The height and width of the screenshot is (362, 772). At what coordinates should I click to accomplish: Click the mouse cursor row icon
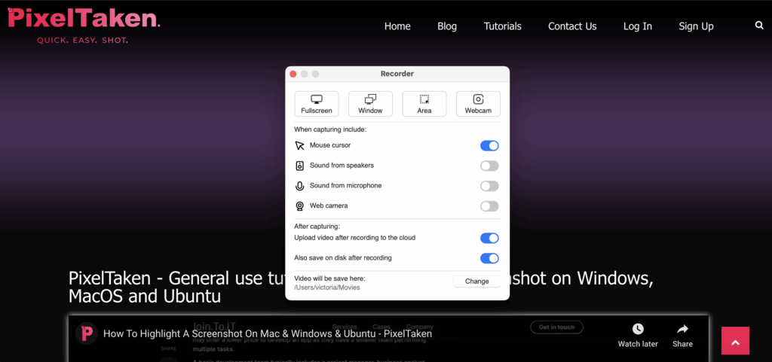click(299, 146)
